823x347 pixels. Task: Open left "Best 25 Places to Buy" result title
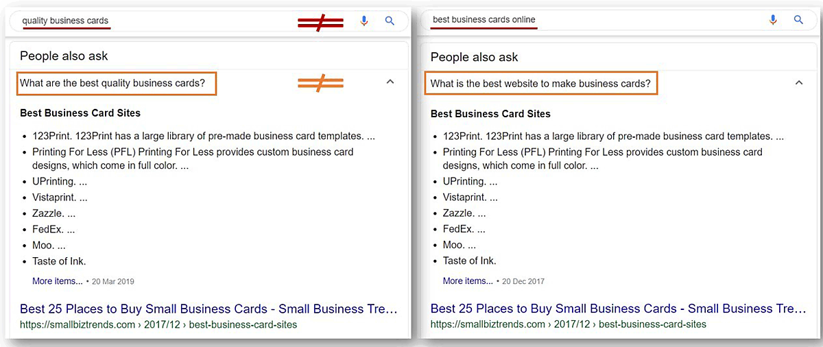coord(208,309)
